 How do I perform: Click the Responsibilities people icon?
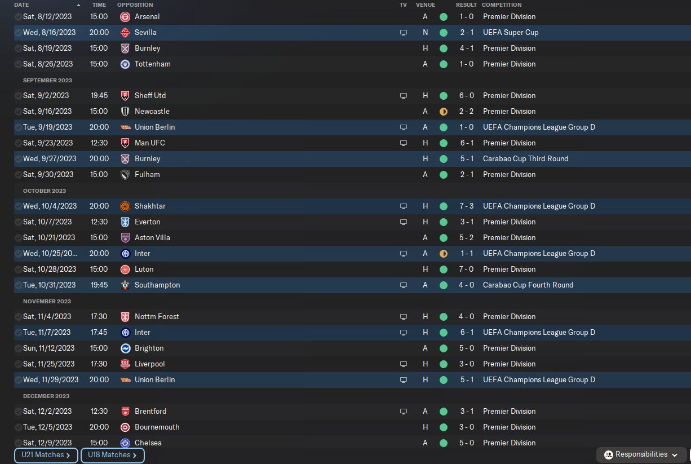[608, 454]
